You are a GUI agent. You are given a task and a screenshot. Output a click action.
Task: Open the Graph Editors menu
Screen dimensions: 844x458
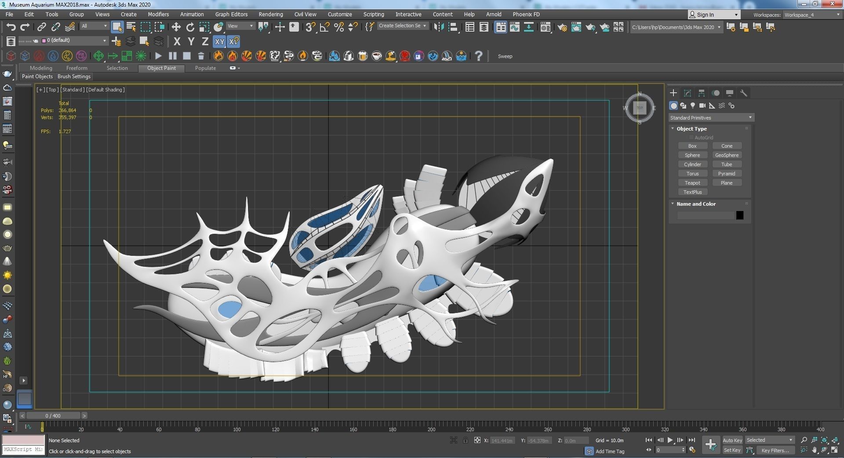coord(231,15)
